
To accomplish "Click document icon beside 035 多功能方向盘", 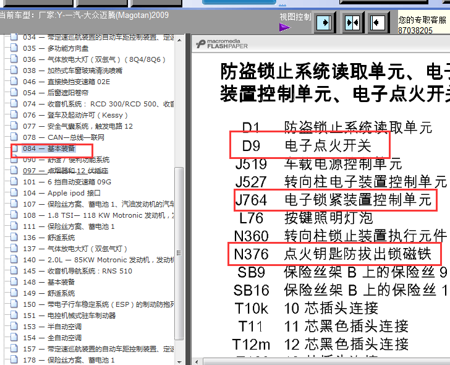I will 14,48.
